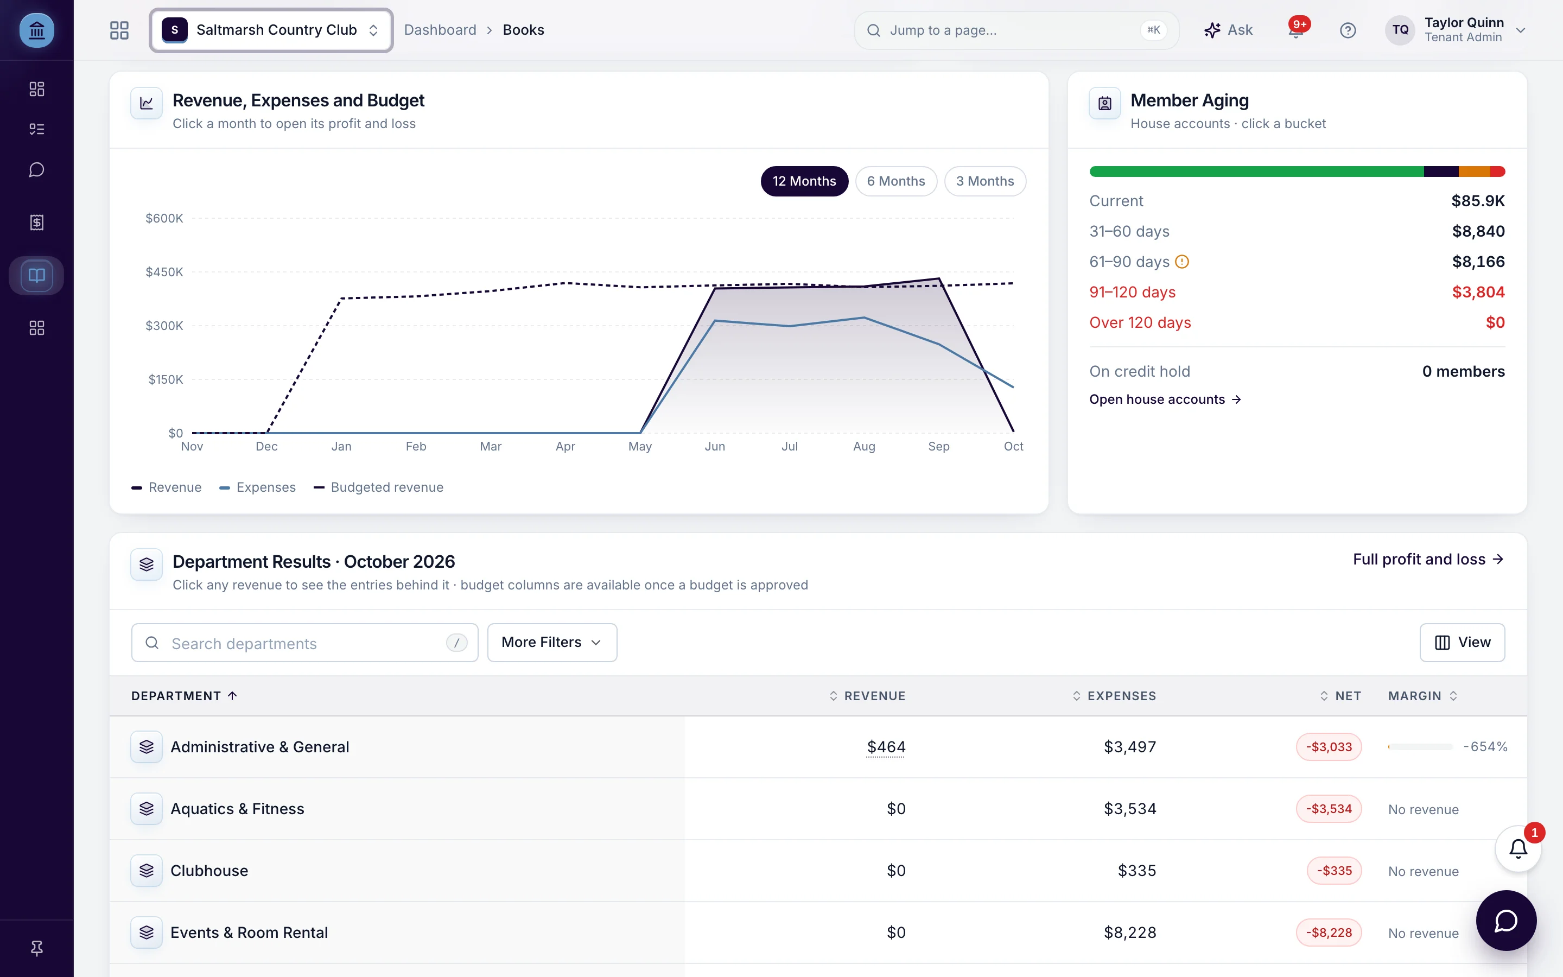The width and height of the screenshot is (1563, 977).
Task: Focus the Search departments field
Action: tap(305, 643)
